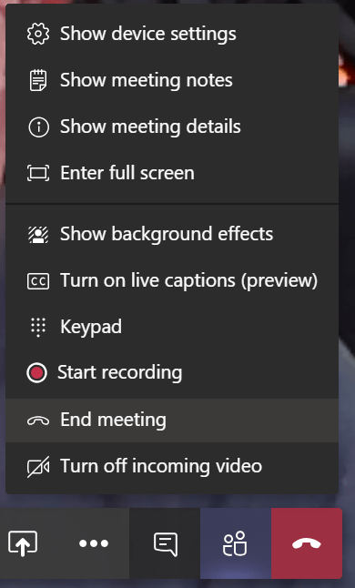This screenshot has width=355, height=588.
Task: Choose Enter full screen option
Action: tap(172, 173)
